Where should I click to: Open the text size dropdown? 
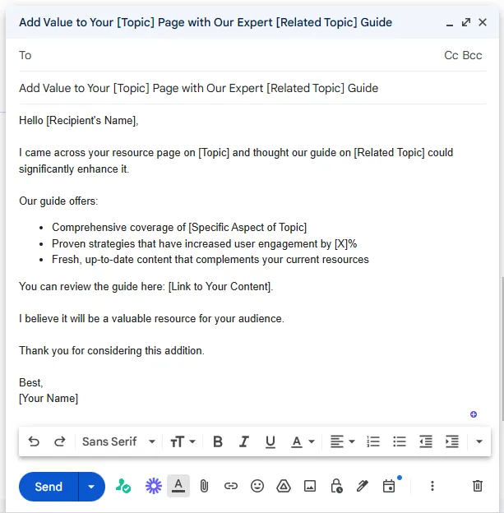183,441
